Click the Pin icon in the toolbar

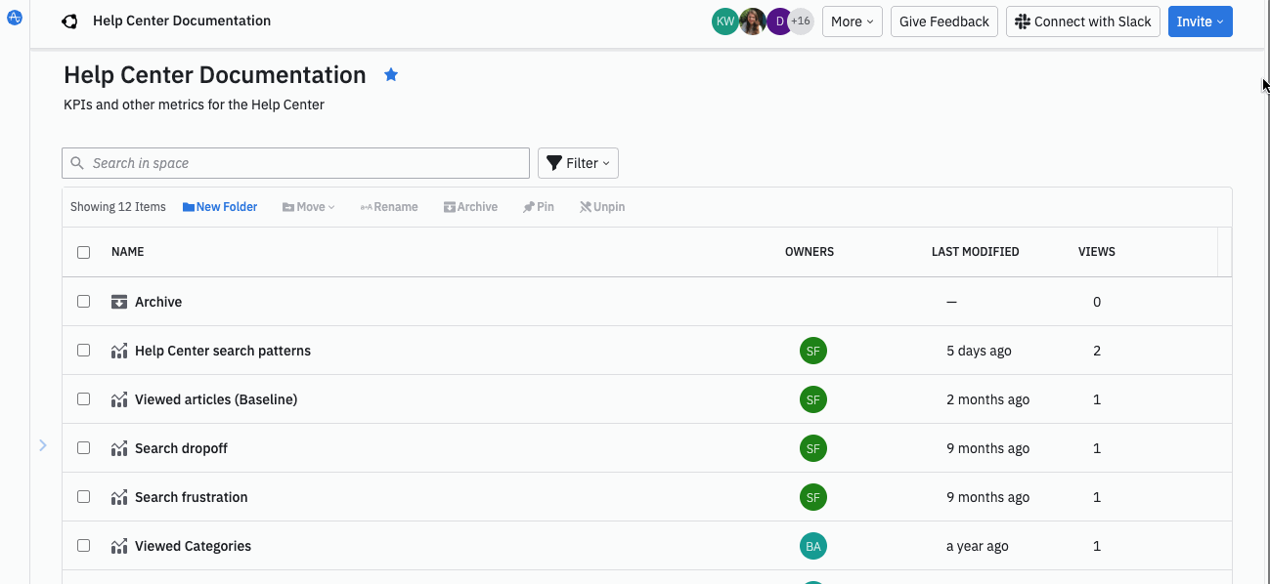pos(538,206)
